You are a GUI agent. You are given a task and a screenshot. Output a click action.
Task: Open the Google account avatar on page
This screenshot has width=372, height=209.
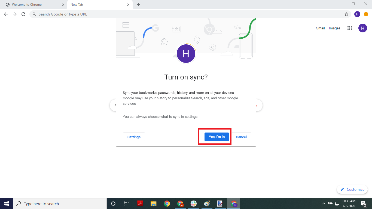[x=363, y=28]
